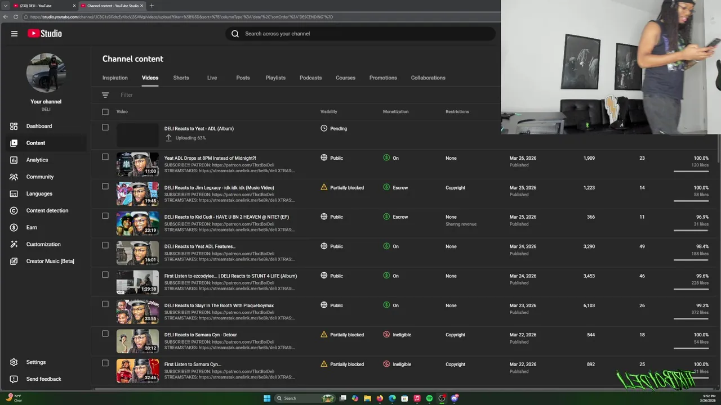Open the Earn dollar icon
The image size is (721, 405).
[14, 227]
